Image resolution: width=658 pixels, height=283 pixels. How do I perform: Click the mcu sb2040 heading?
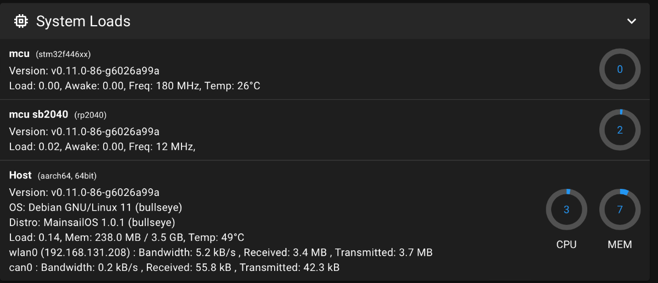click(38, 114)
